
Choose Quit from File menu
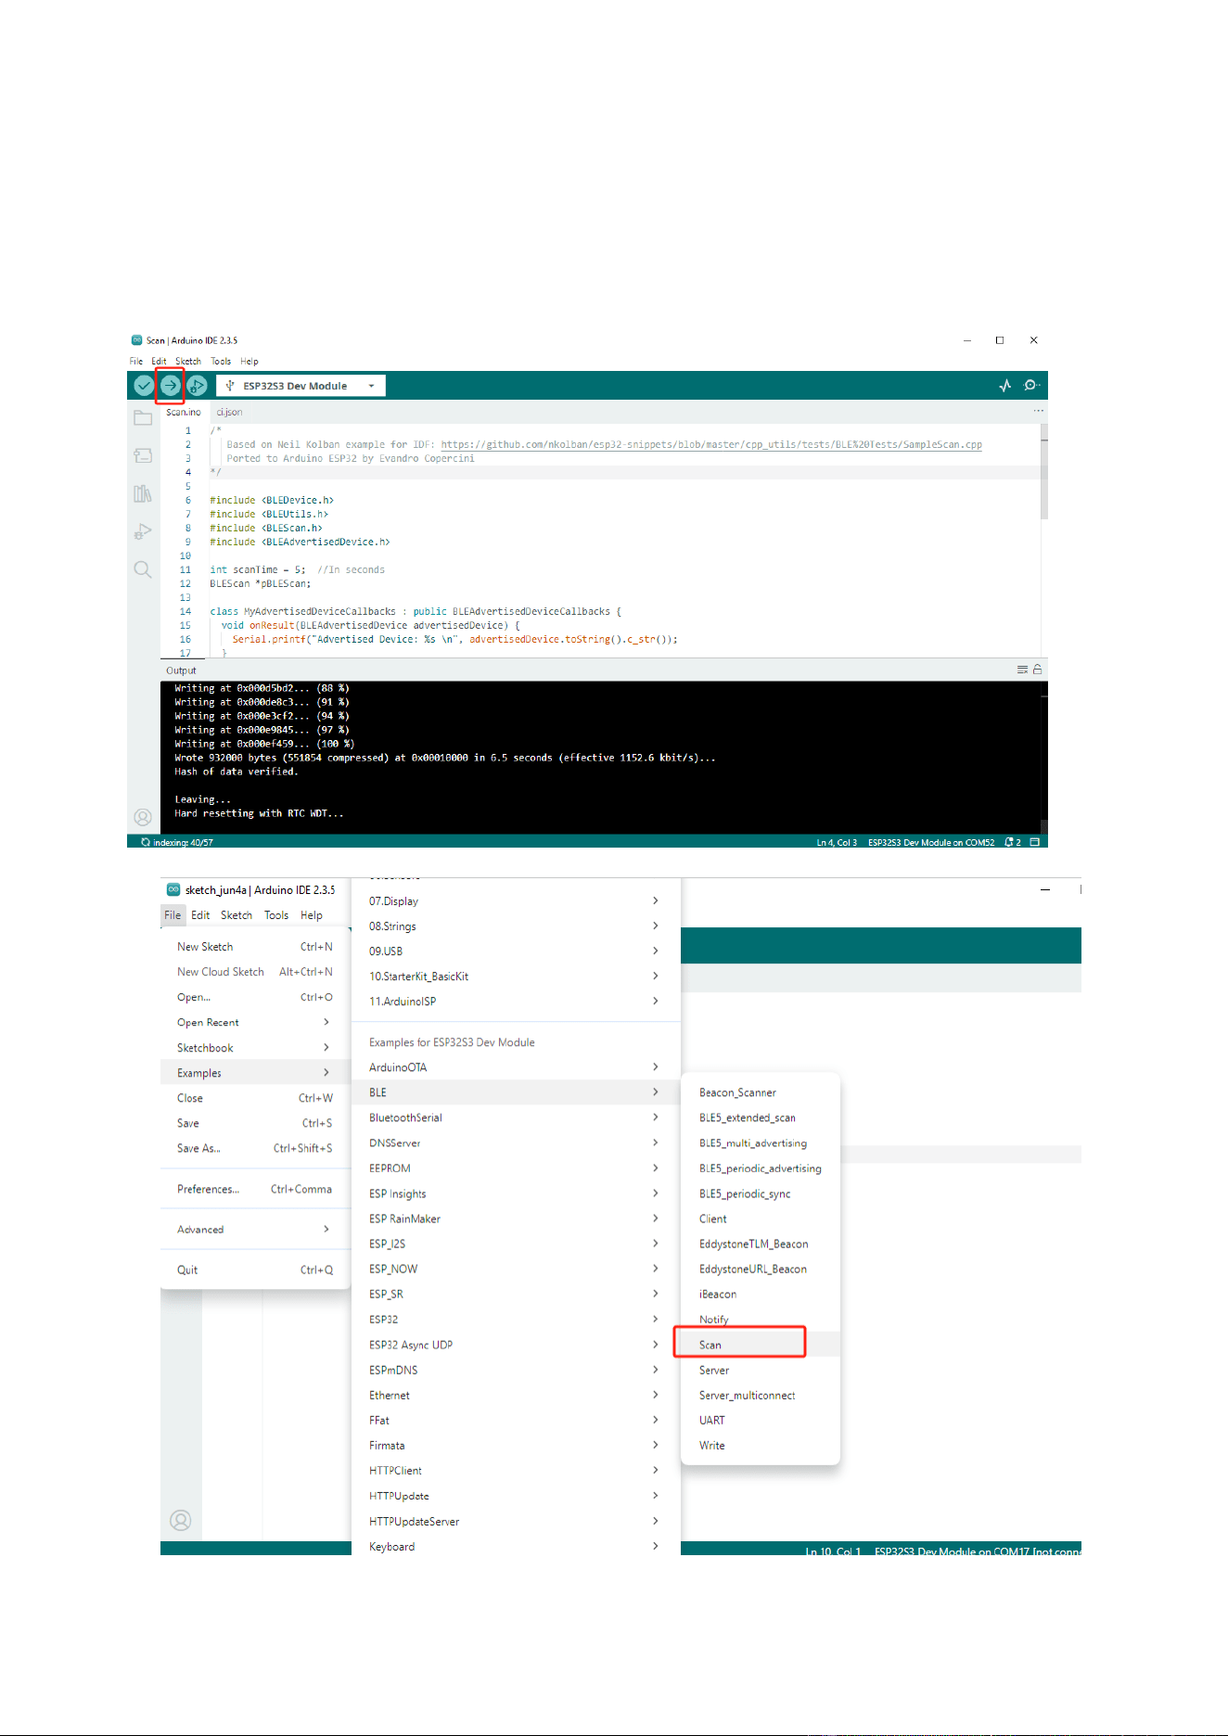click(x=255, y=1270)
